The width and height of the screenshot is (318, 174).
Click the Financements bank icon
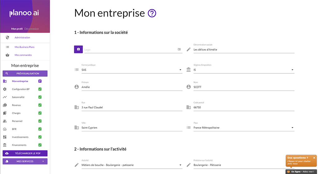(5, 145)
